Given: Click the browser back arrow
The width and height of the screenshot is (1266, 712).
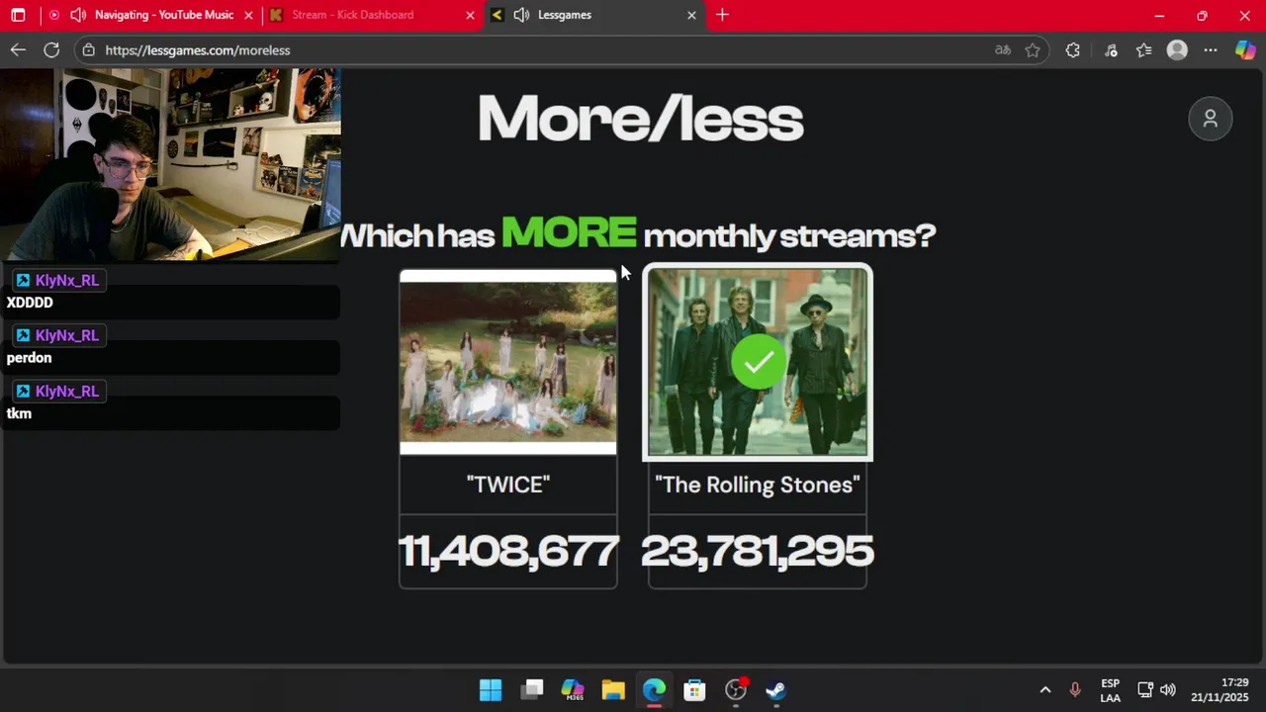Looking at the screenshot, I should (x=18, y=49).
